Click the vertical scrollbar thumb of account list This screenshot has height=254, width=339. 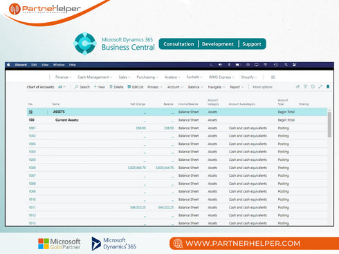point(329,125)
